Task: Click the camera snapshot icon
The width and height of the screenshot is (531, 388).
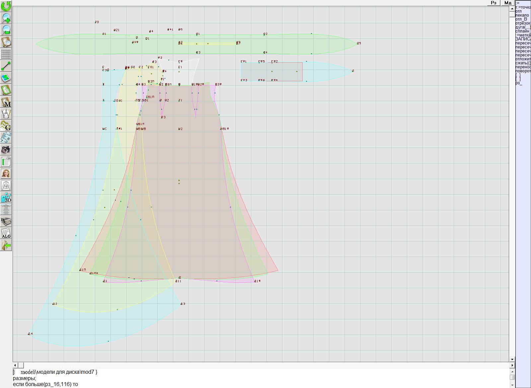Action: [6, 150]
